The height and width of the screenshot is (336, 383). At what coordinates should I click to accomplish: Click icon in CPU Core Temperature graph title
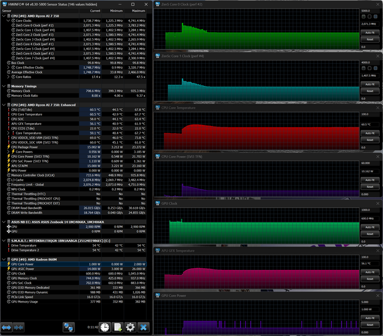tap(158, 108)
